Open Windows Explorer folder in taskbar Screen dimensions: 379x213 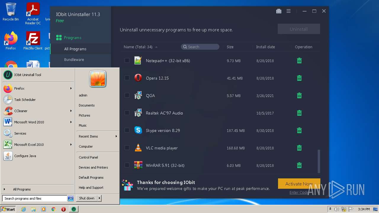pyautogui.click(x=33, y=209)
